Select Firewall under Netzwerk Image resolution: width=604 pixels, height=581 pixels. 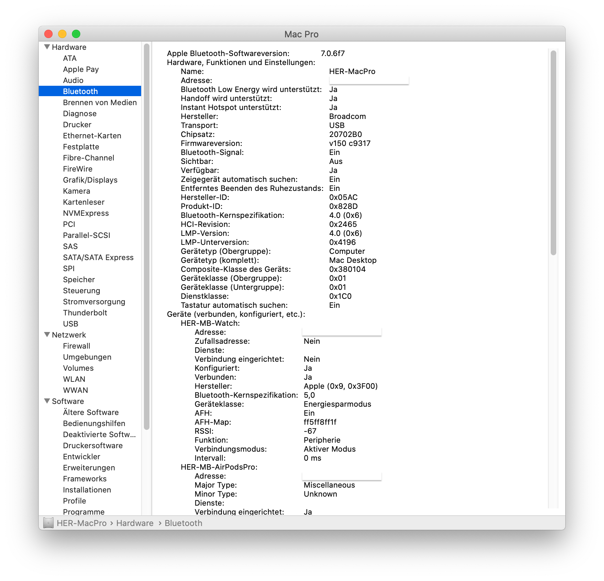[76, 346]
